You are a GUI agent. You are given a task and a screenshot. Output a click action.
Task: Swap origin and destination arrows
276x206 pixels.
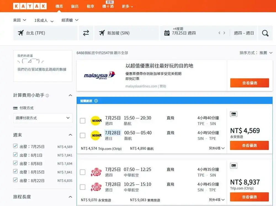coord(86,33)
